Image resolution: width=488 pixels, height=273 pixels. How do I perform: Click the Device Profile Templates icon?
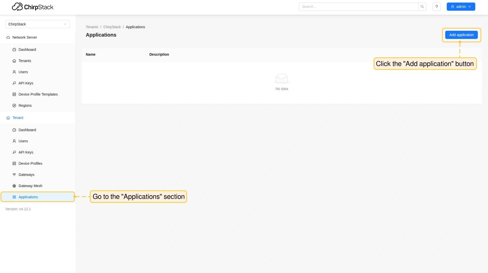[x=14, y=94]
